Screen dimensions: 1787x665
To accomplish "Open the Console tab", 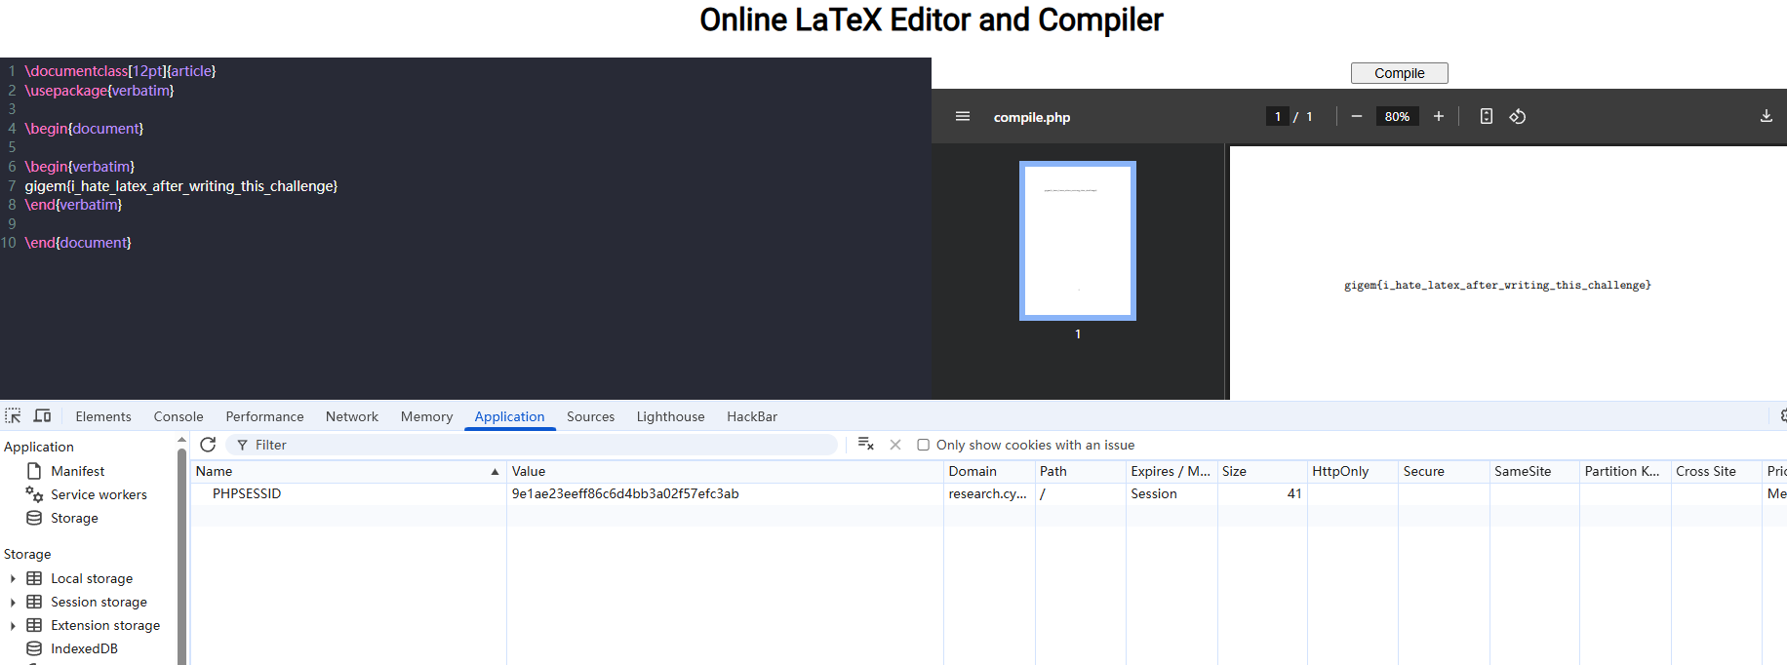I will pyautogui.click(x=179, y=416).
